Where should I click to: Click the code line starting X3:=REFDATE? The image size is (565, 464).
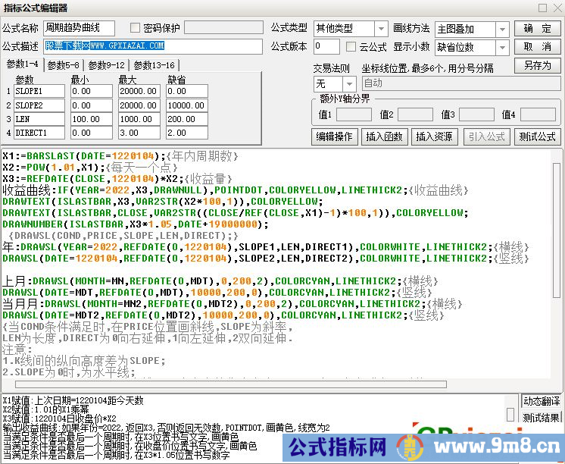click(x=117, y=179)
